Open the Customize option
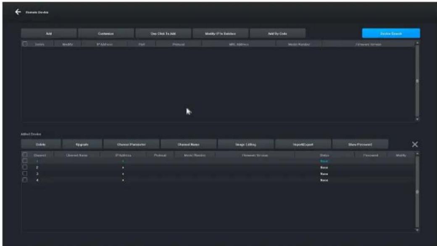437x246 pixels. tap(106, 34)
